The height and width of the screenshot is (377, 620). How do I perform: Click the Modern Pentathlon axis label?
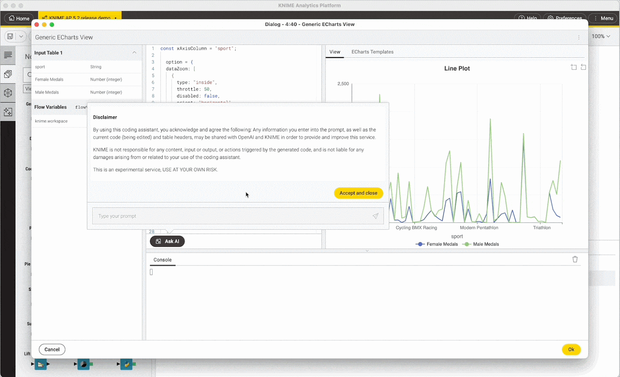point(479,228)
